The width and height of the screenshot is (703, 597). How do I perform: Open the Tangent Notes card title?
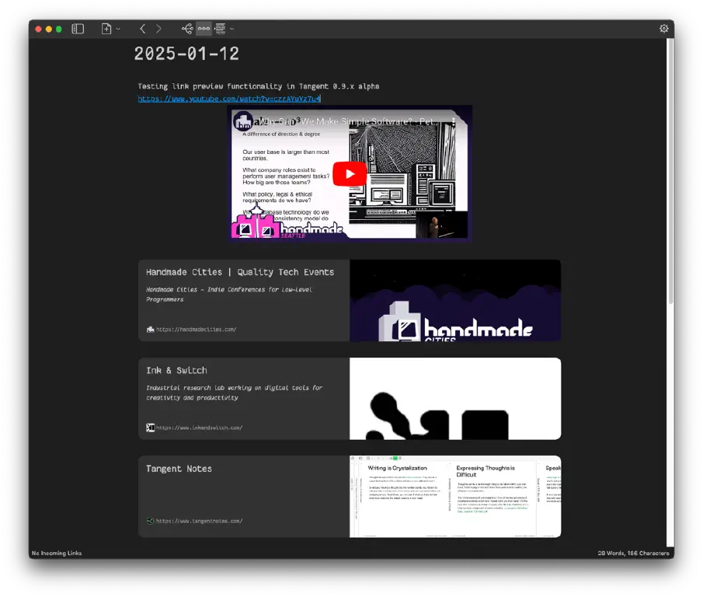(x=179, y=469)
